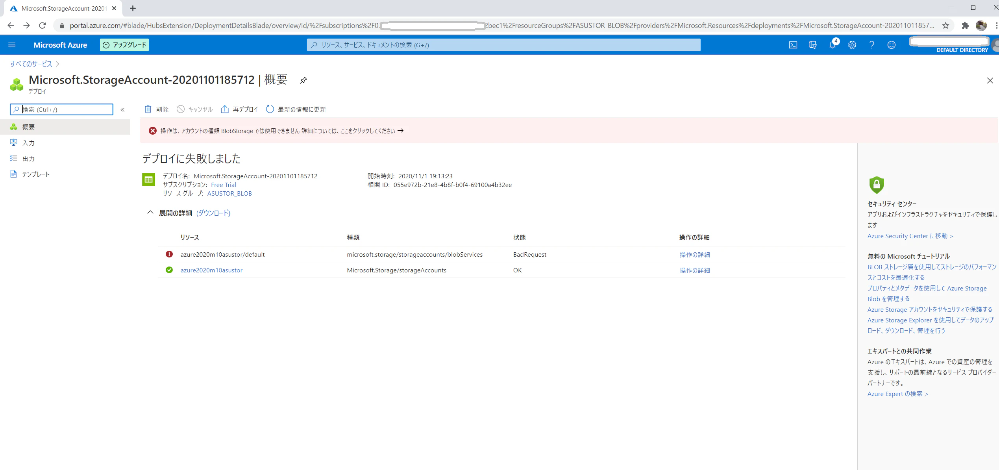Open the ASUSTOR_BLOB resource group link
The image size is (999, 470).
229,193
